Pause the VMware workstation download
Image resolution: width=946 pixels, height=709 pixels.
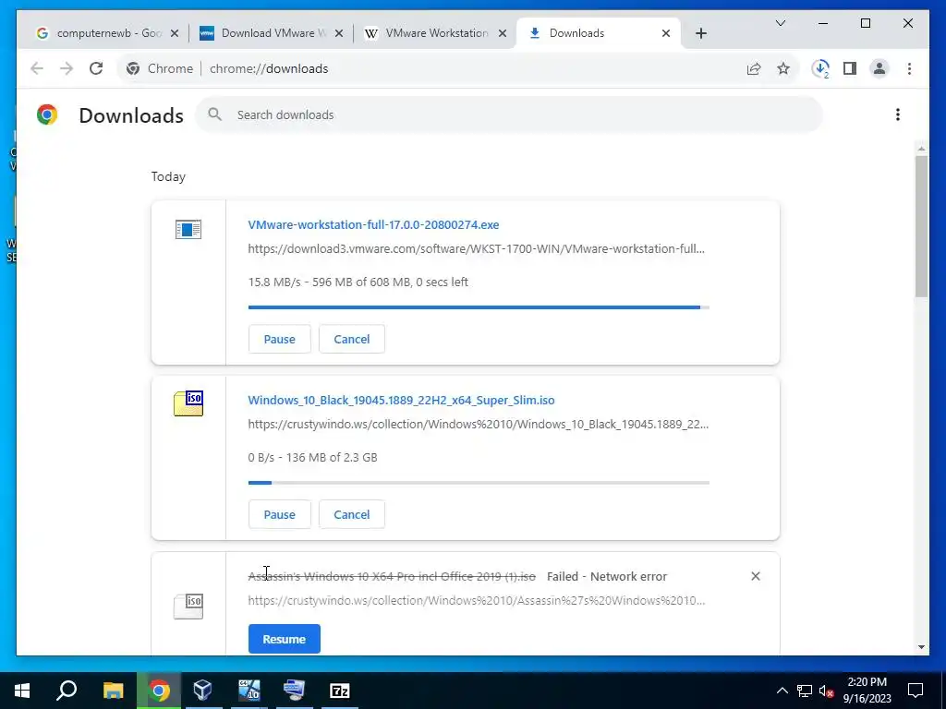279,339
